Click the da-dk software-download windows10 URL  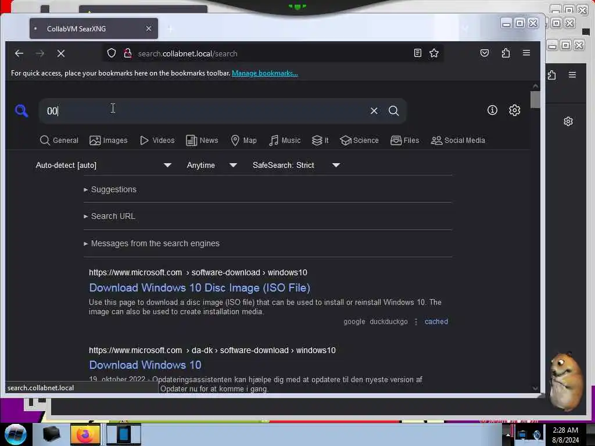(x=212, y=350)
